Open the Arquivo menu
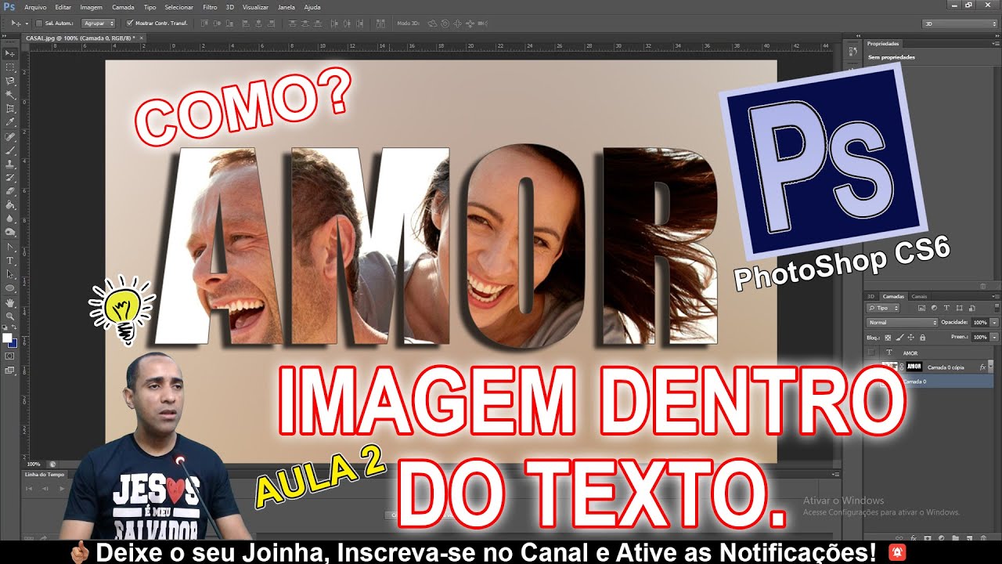 35,7
